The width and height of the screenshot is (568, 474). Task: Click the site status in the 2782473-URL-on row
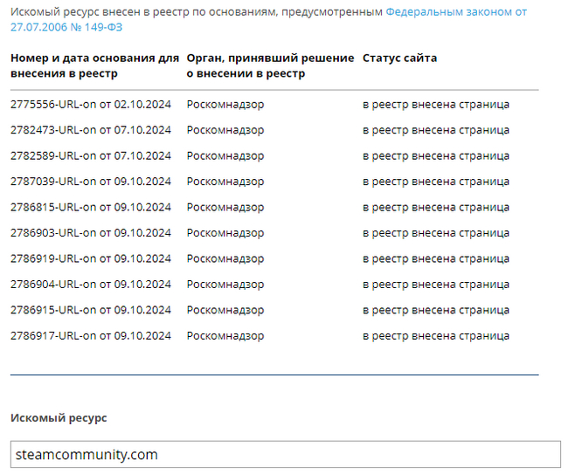[x=435, y=130]
